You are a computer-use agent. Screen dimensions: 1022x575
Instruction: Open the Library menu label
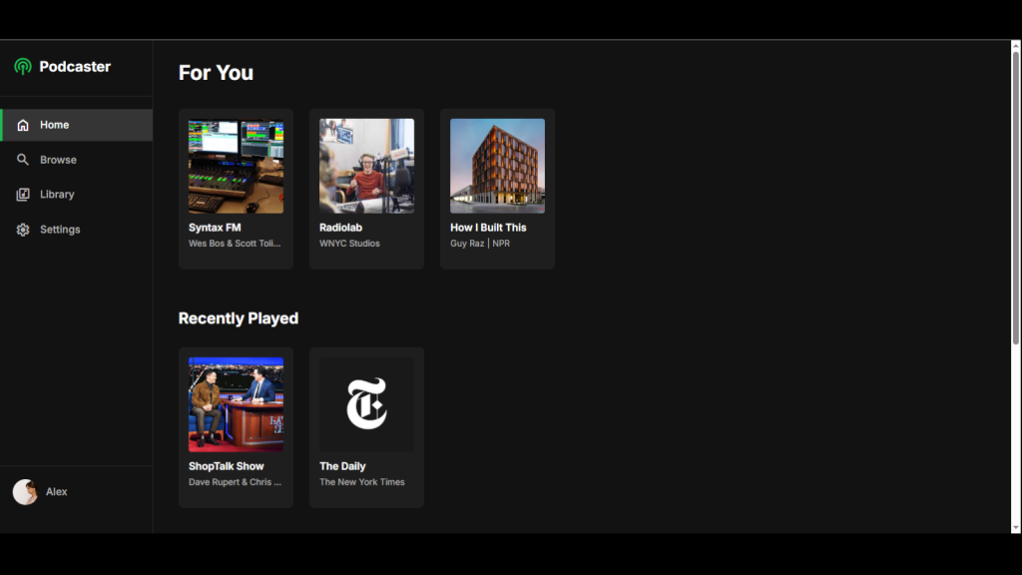coord(57,195)
